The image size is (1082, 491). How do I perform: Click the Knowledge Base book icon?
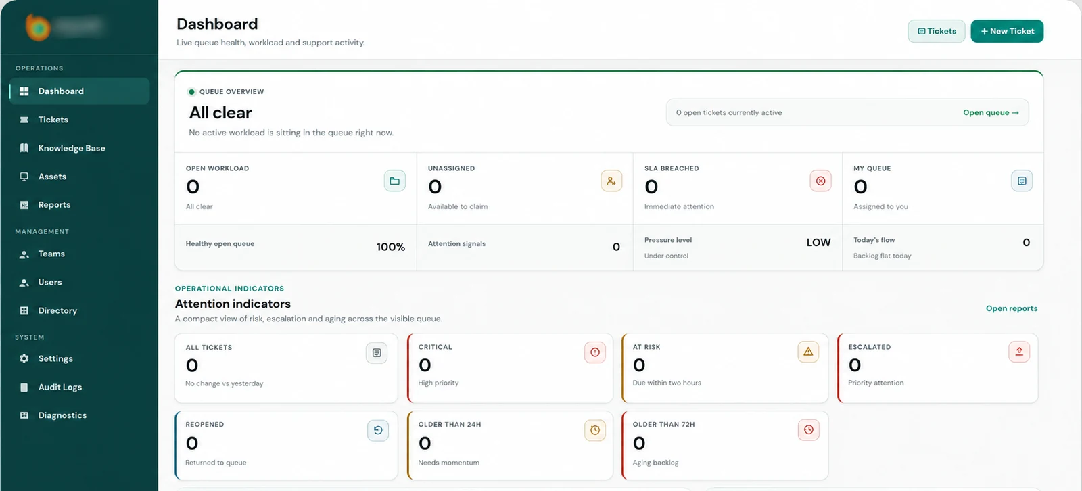[24, 148]
